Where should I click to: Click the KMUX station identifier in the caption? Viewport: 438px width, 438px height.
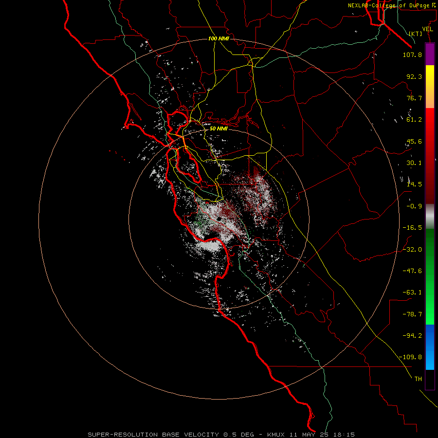(276, 435)
